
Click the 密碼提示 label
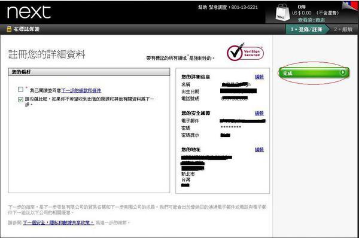190,135
